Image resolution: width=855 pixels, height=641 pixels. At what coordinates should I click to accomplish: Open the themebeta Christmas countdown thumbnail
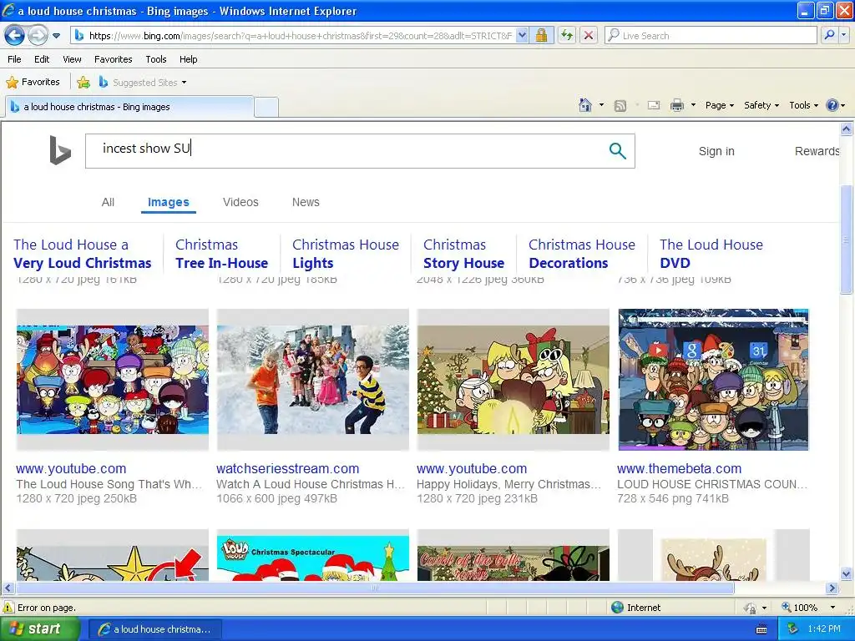pos(713,380)
